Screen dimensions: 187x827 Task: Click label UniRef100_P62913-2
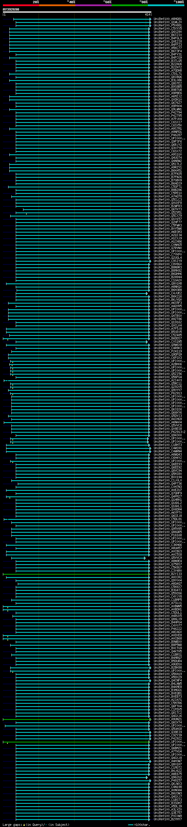169,432
